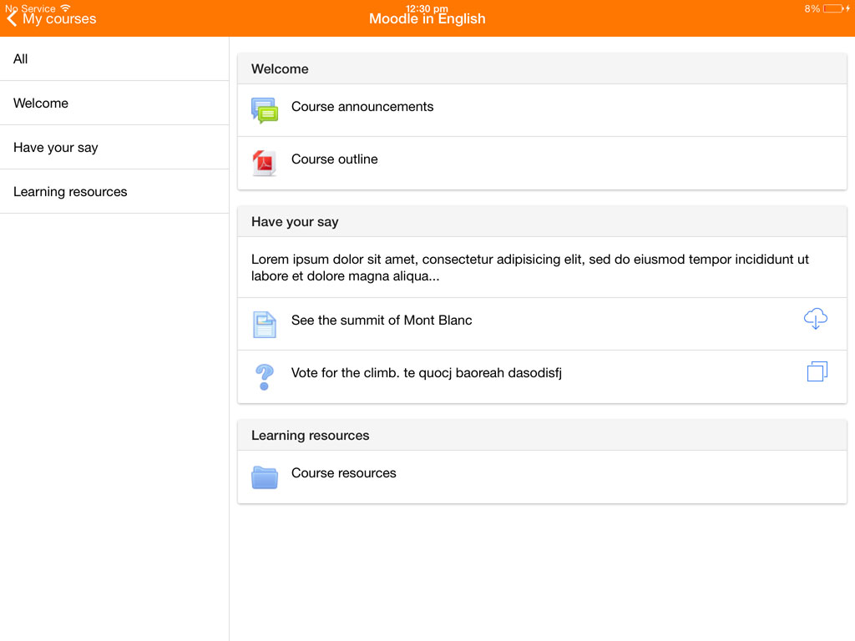Select Learning resources in sidebar

(114, 191)
